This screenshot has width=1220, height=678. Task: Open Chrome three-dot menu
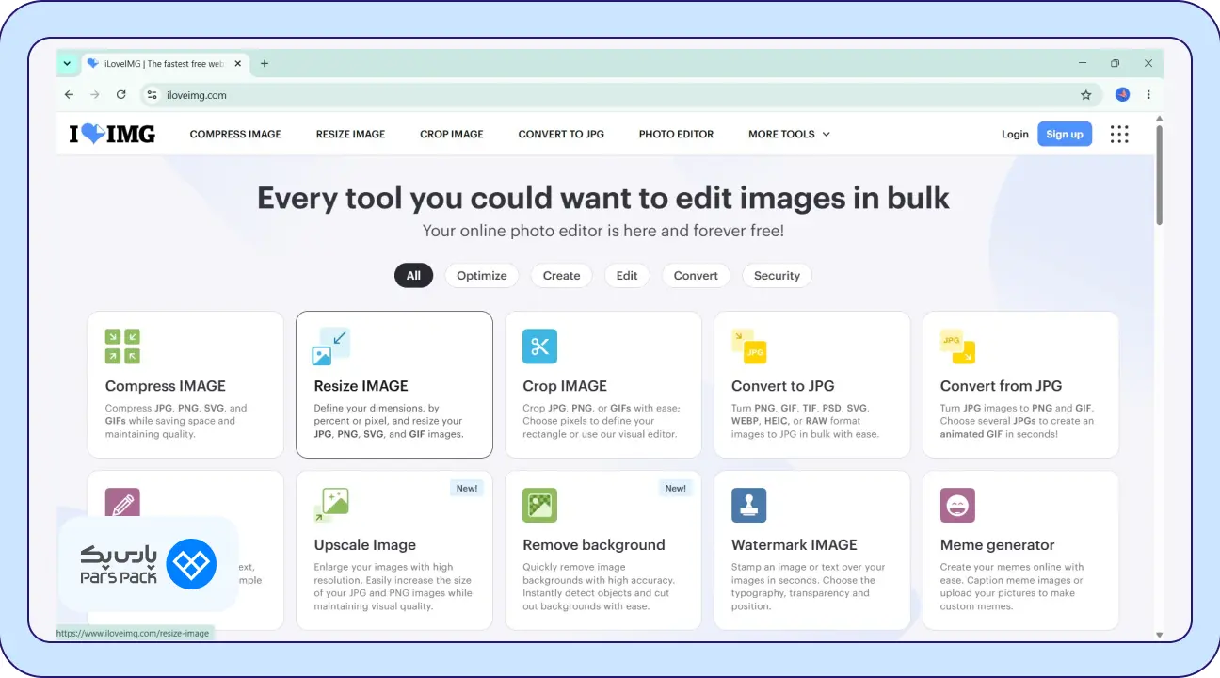point(1148,95)
